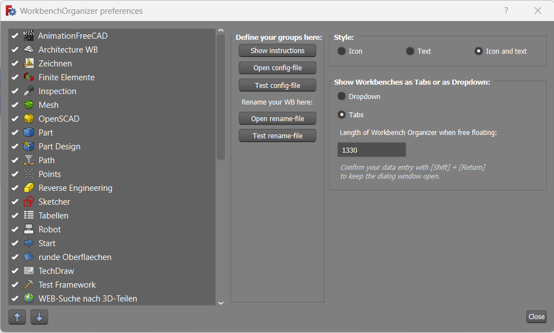Close the WorkbenchOrganizer preferences window
This screenshot has height=333, width=554.
click(538, 11)
